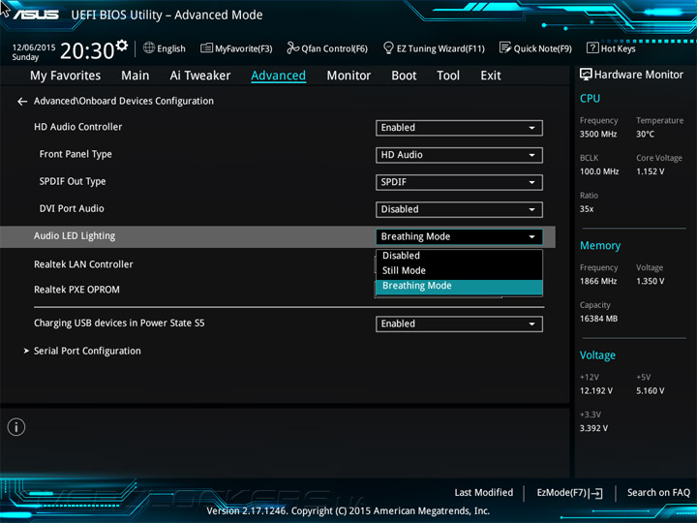Click the clock settings gear icon

[122, 46]
